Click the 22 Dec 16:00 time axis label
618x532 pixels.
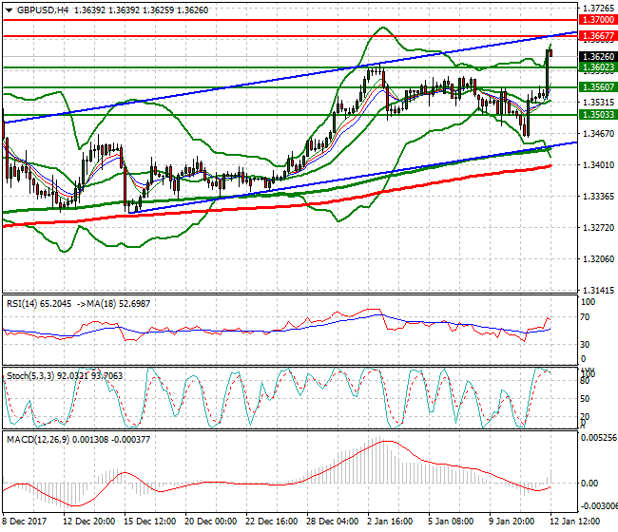tap(272, 521)
